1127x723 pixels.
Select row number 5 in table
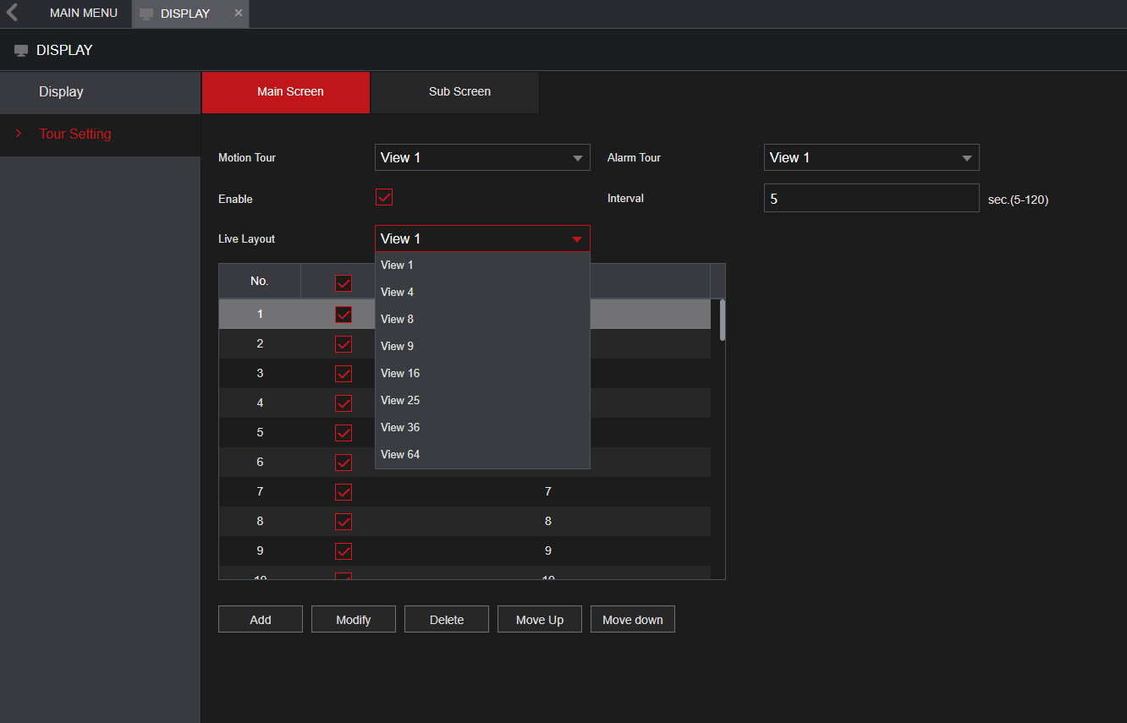point(260,433)
